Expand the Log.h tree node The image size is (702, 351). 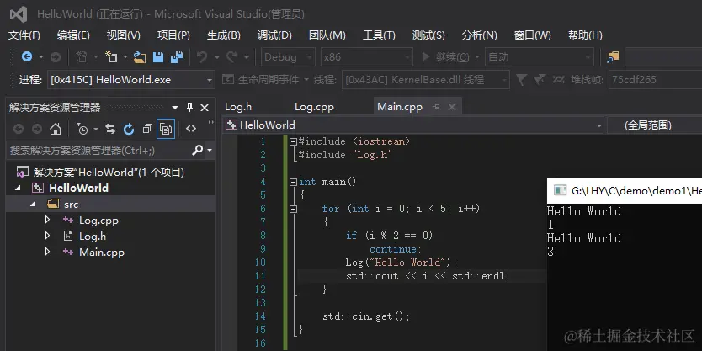coord(47,236)
